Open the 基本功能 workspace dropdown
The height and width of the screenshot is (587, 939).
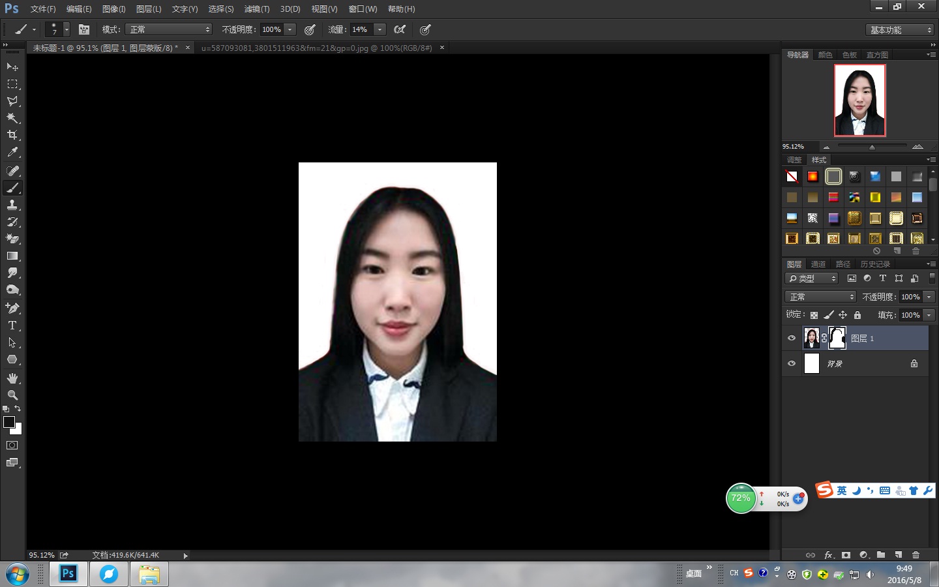(x=901, y=30)
